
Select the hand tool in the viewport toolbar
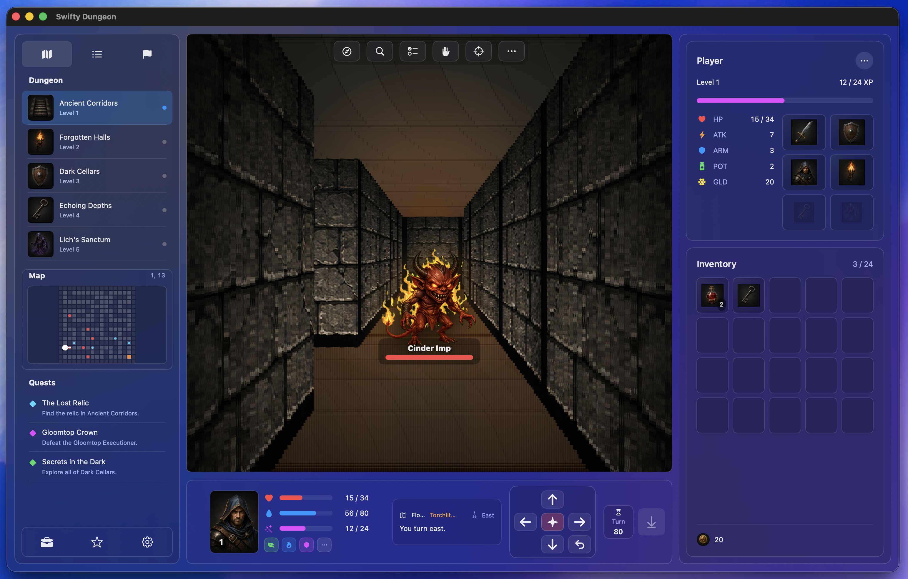tap(445, 51)
